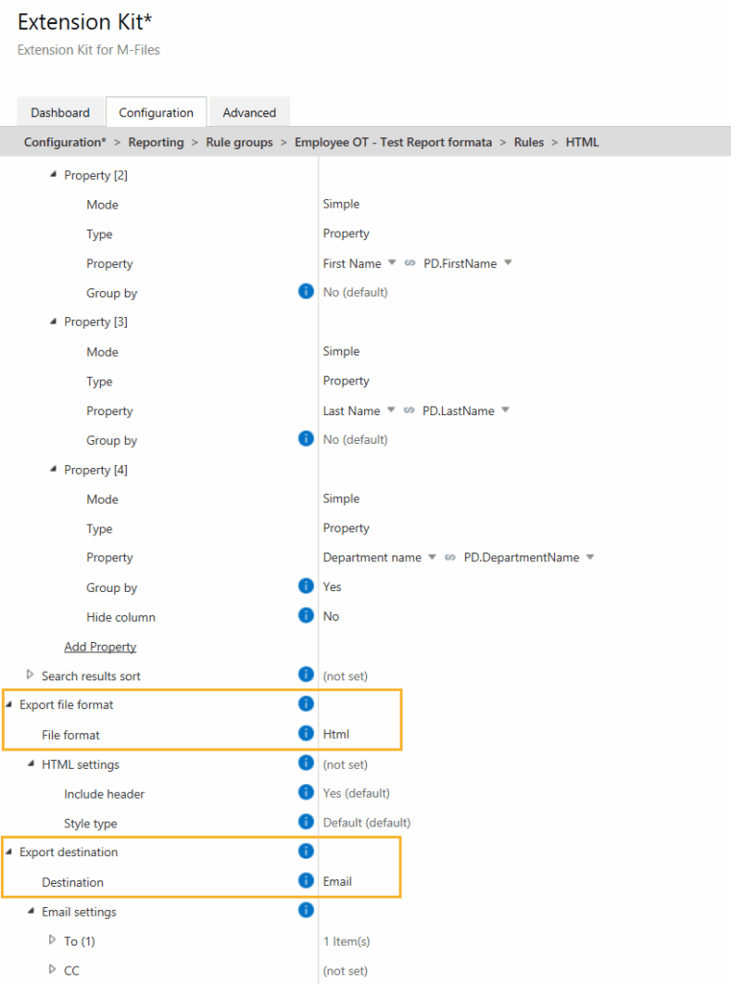The height and width of the screenshot is (984, 731).
Task: Click info icon next to Search results sort
Action: 305,675
